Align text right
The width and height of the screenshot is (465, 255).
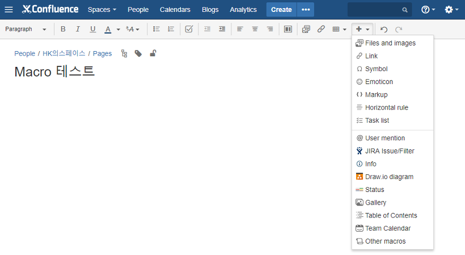tap(270, 29)
